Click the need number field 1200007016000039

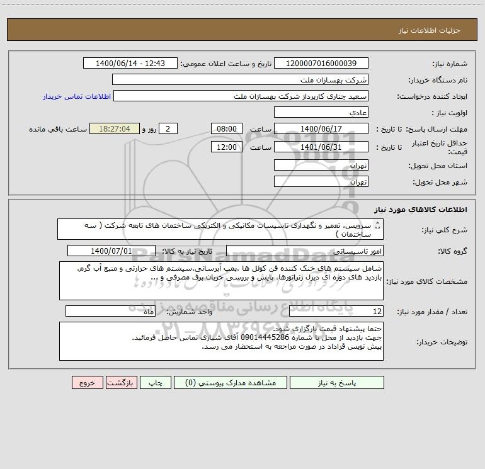(x=321, y=63)
